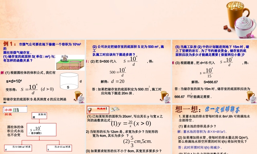Click the coffee cup icon on second slide
The width and height of the screenshot is (257, 154).
(165, 97)
